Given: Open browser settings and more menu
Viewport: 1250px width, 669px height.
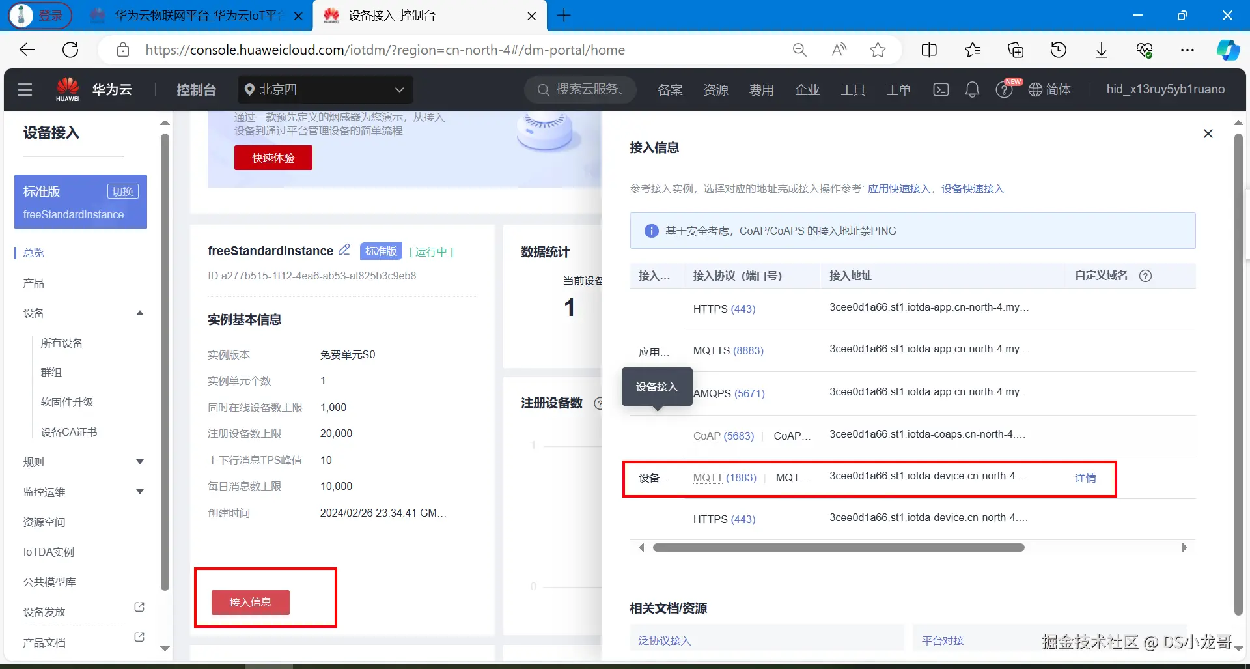Looking at the screenshot, I should coord(1187,50).
